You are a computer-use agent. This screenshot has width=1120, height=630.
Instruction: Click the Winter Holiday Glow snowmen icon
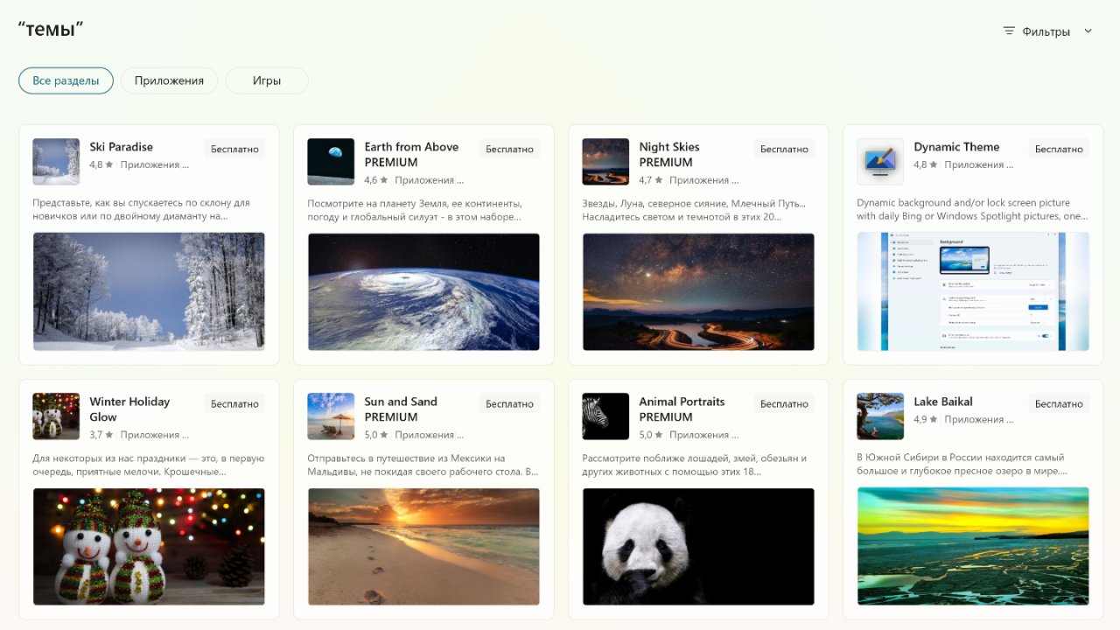coord(56,416)
